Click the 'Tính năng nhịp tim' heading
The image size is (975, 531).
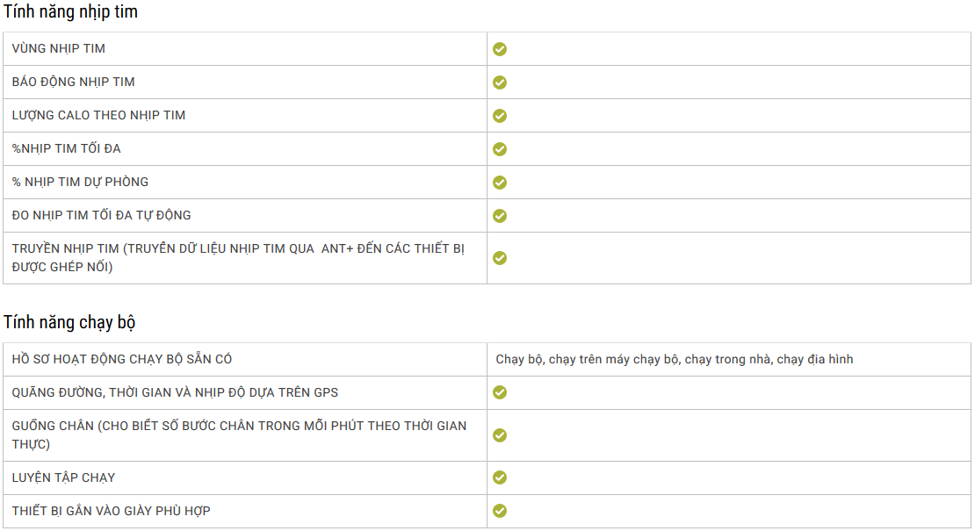pyautogui.click(x=70, y=11)
